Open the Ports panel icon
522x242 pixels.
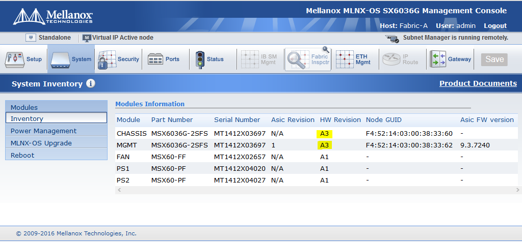(155, 59)
